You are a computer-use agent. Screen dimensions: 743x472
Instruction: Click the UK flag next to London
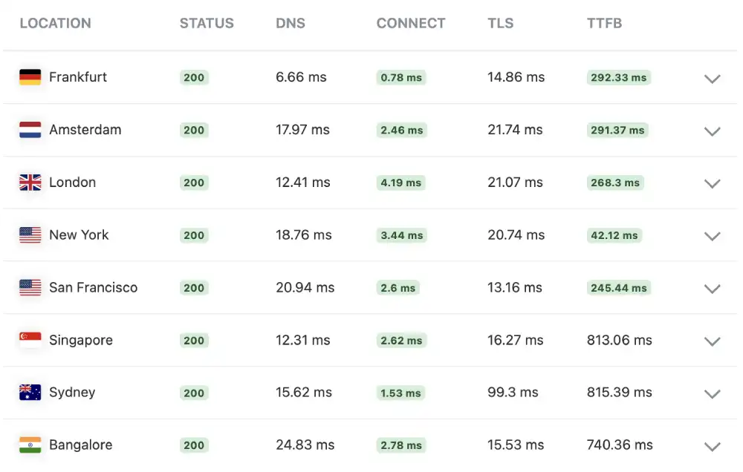click(x=30, y=182)
